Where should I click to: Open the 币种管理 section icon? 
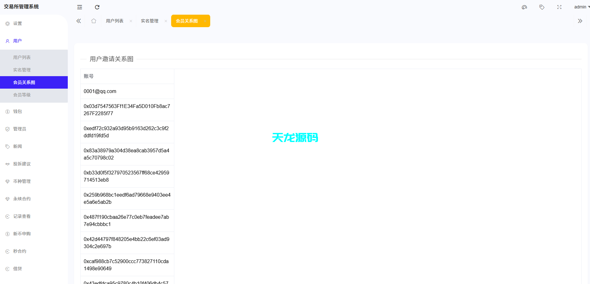(7, 181)
